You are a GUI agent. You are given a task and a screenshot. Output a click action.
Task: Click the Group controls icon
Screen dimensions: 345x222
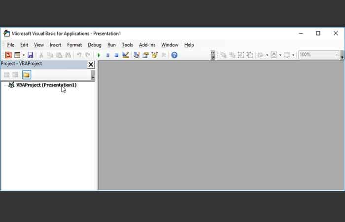coord(241,55)
